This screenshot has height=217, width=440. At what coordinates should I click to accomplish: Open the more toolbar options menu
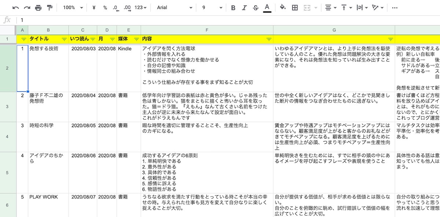pyautogui.click(x=395, y=8)
